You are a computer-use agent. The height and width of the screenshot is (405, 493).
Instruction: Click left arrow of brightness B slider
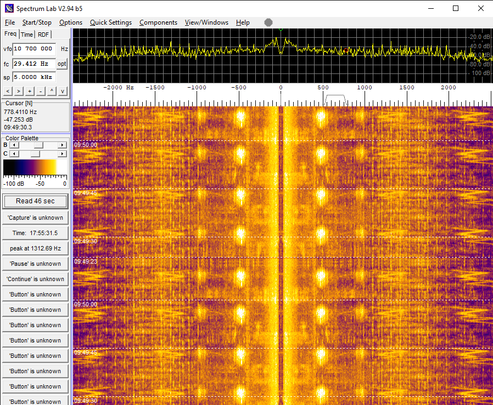(14, 145)
